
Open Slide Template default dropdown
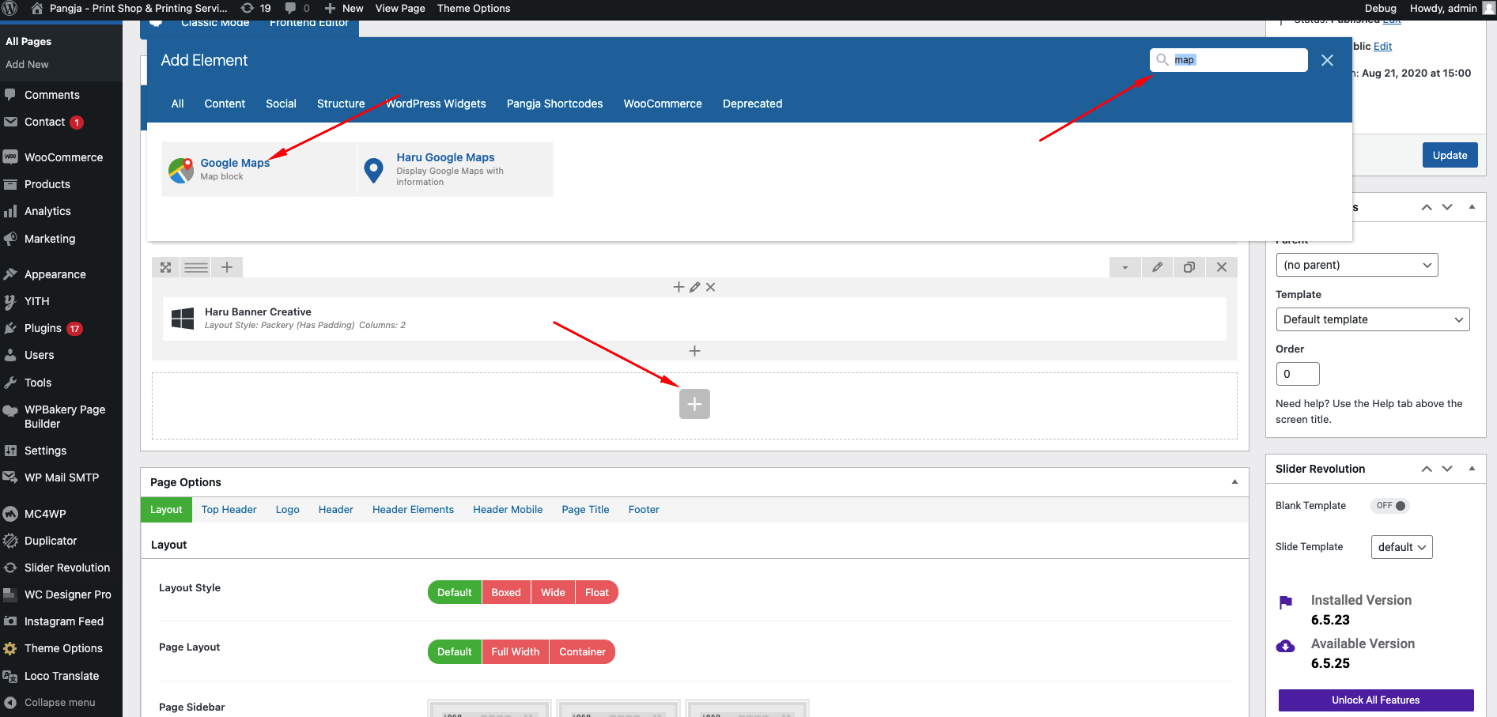tap(1402, 547)
